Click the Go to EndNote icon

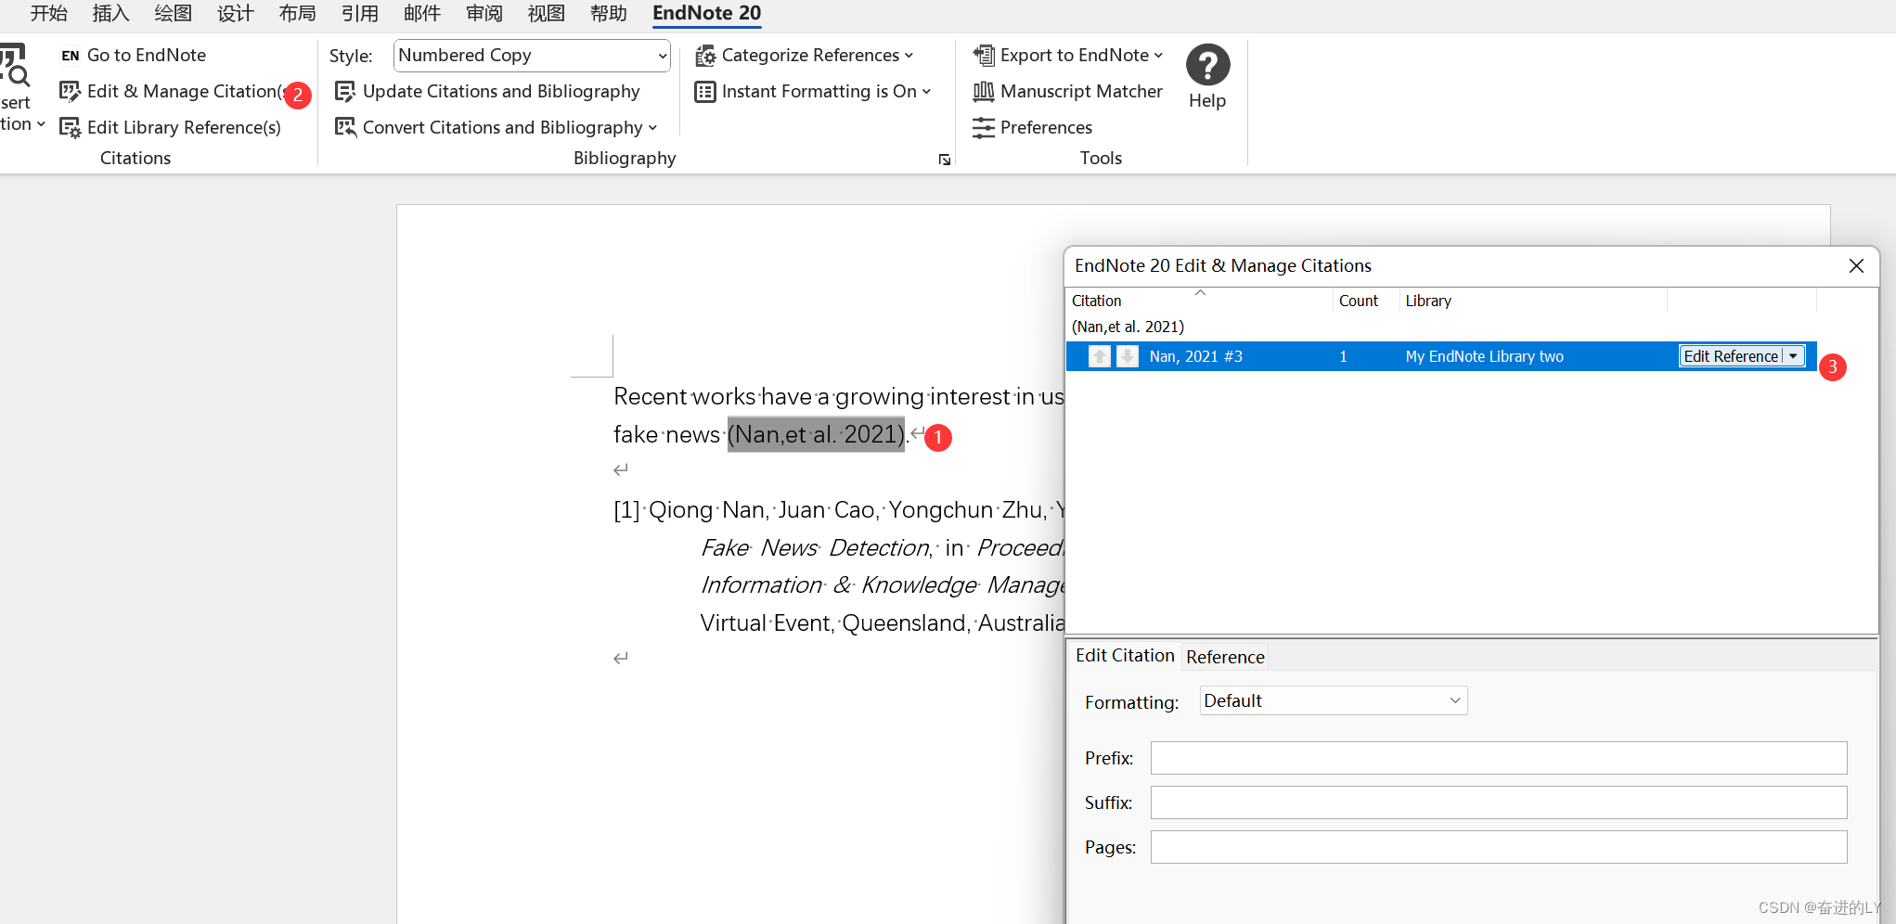click(x=71, y=56)
